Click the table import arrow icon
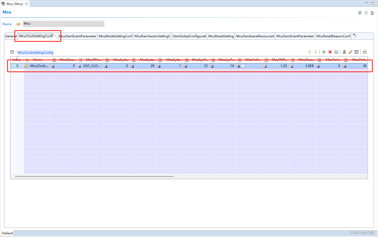Image resolution: width=378 pixels, height=237 pixels. (365, 52)
